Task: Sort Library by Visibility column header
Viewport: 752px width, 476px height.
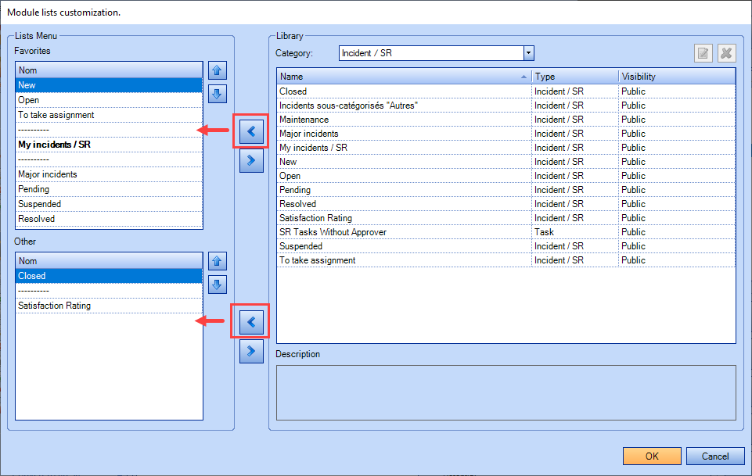Action: pyautogui.click(x=675, y=77)
